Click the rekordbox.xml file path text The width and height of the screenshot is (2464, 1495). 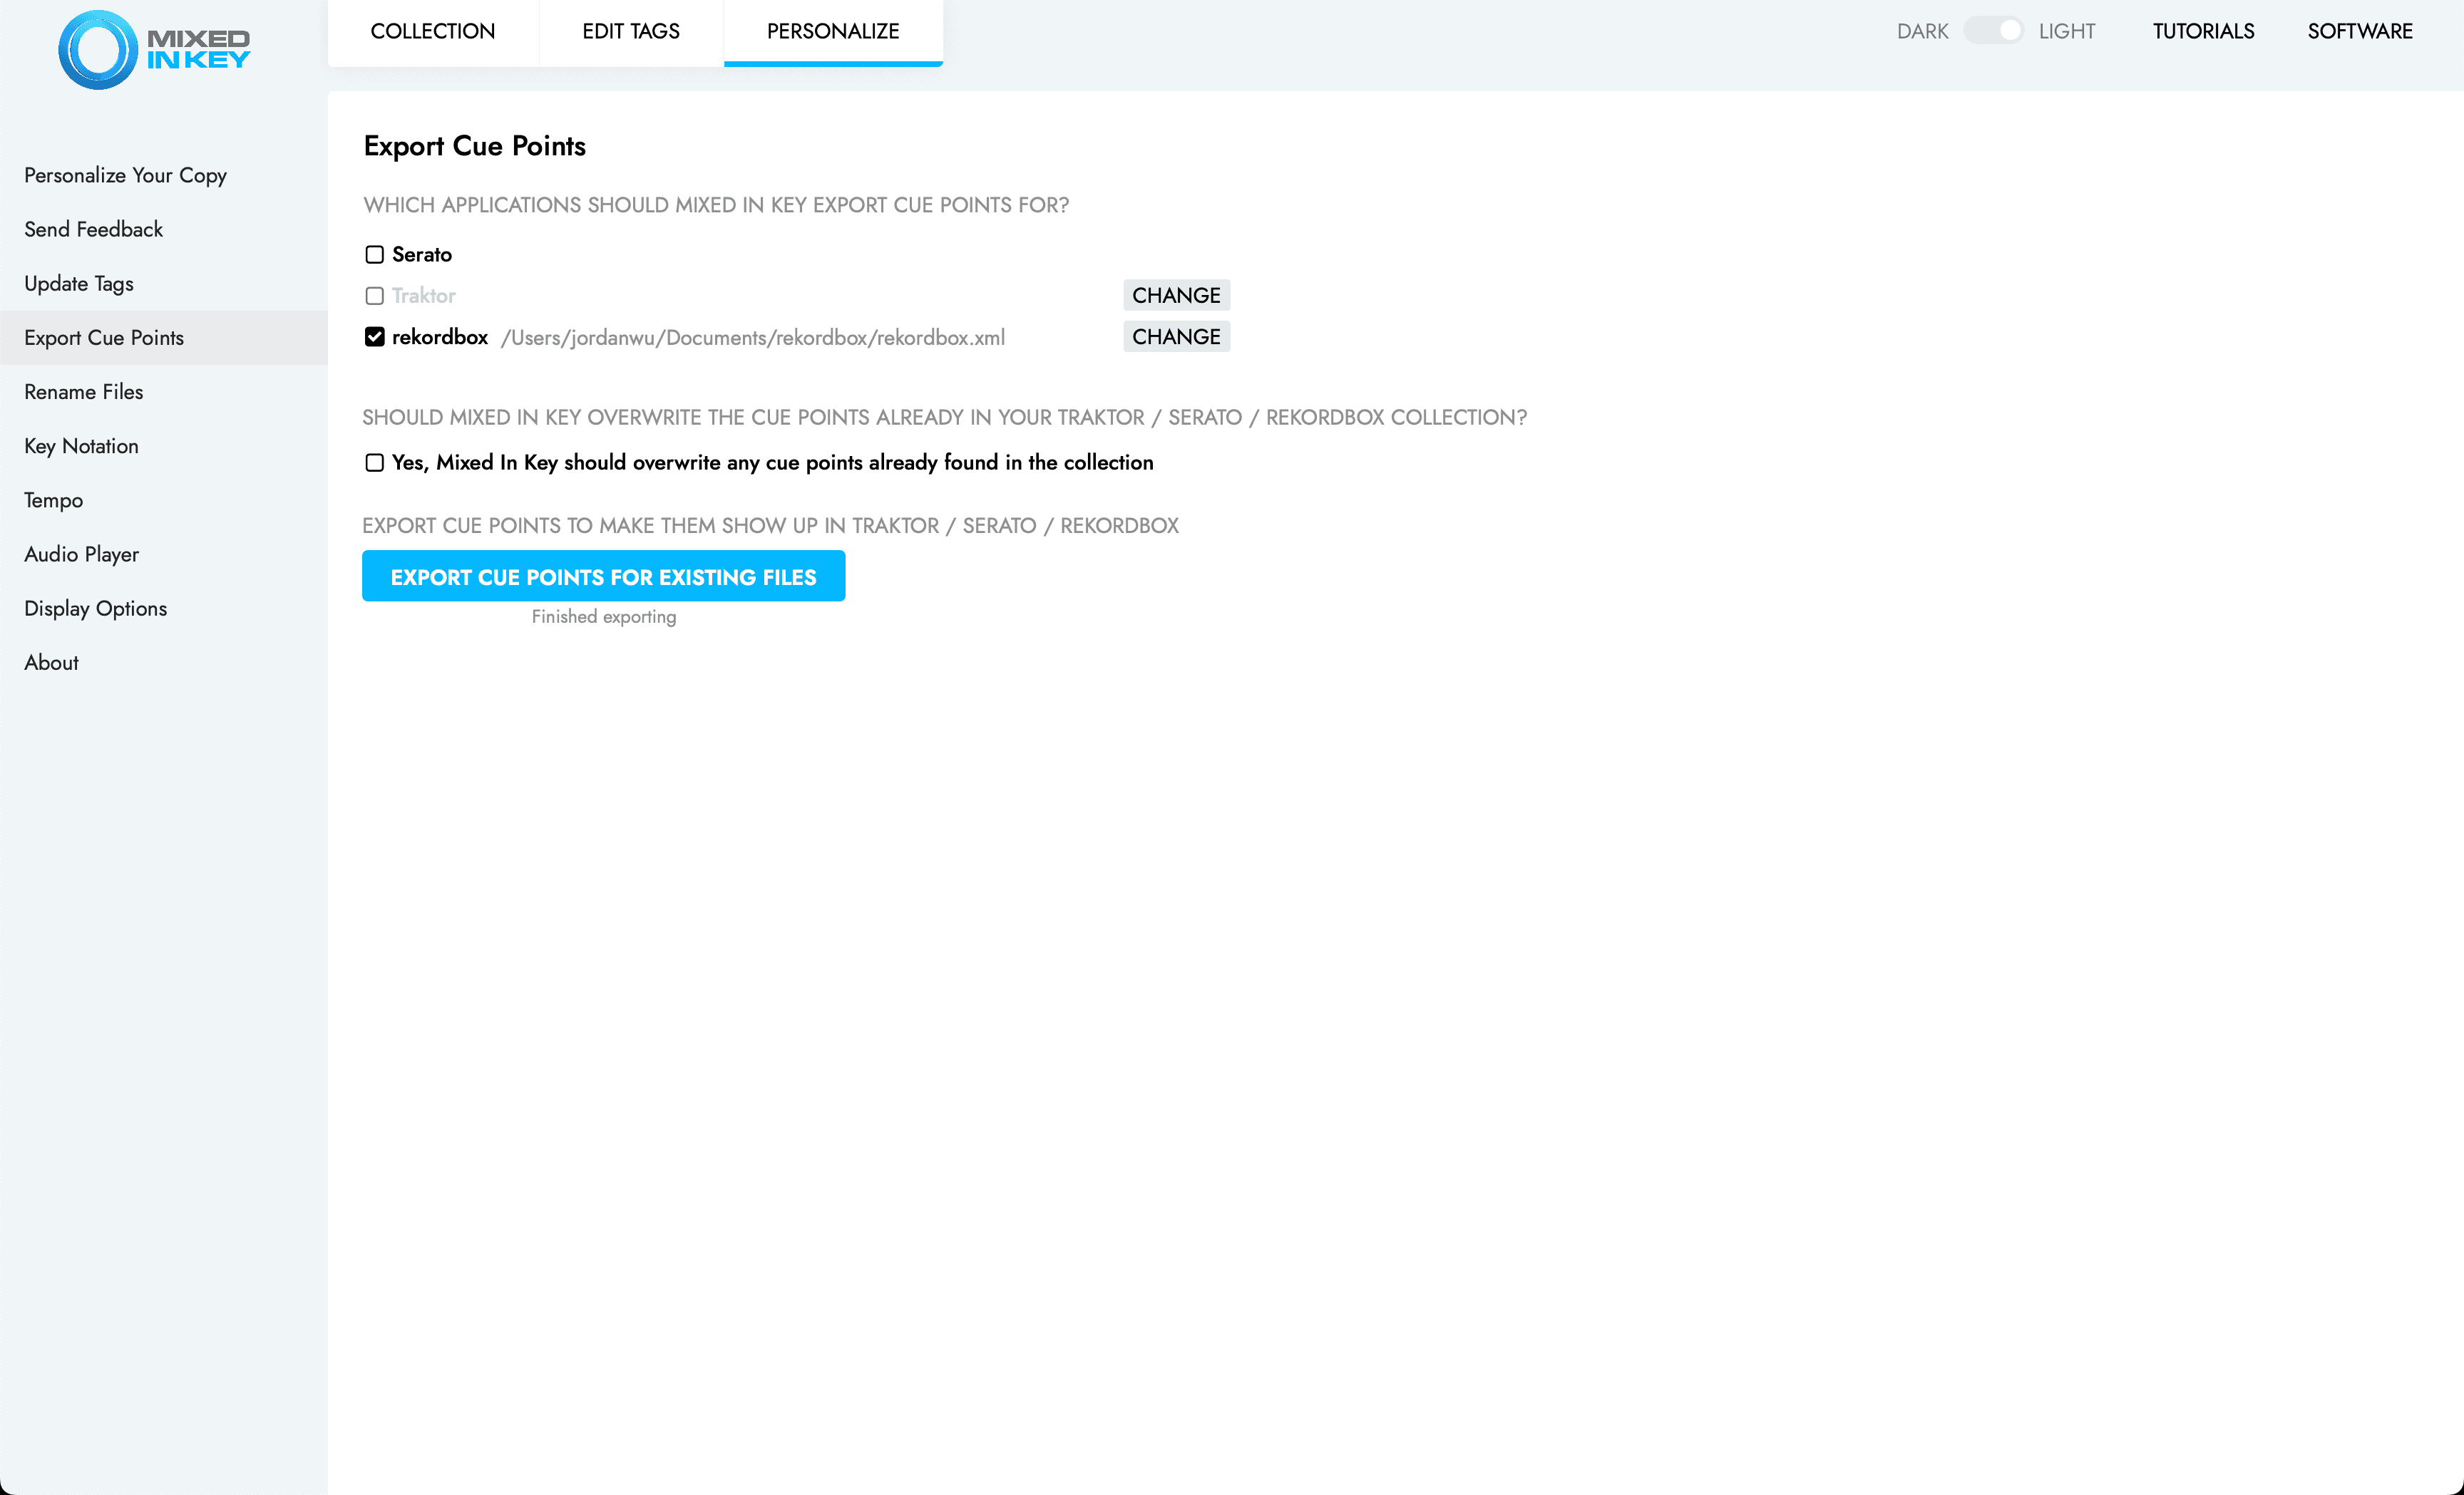(x=753, y=338)
